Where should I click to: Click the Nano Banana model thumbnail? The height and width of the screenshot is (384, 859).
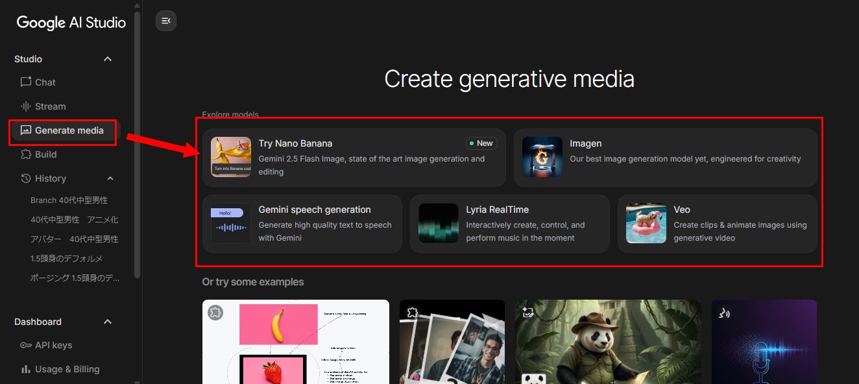231,157
